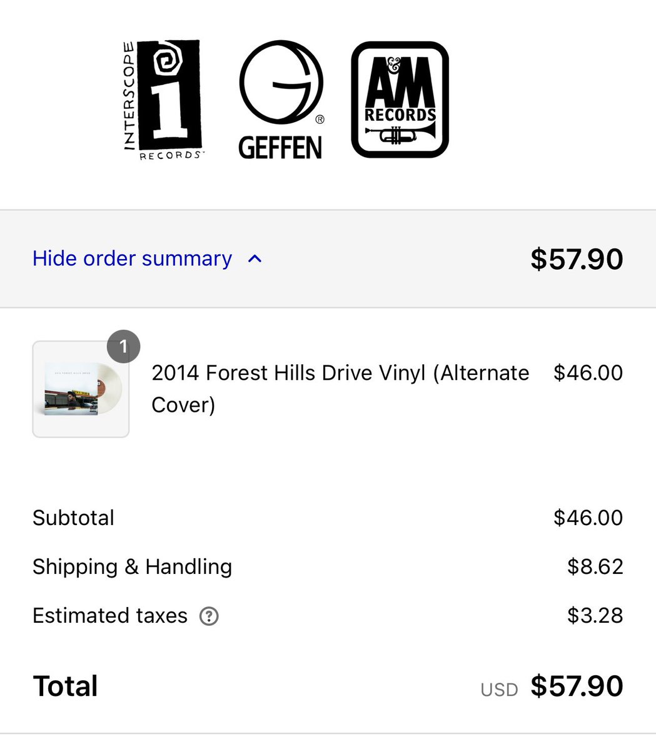Image resolution: width=656 pixels, height=751 pixels.
Task: Click the USD currency label
Action: point(499,690)
